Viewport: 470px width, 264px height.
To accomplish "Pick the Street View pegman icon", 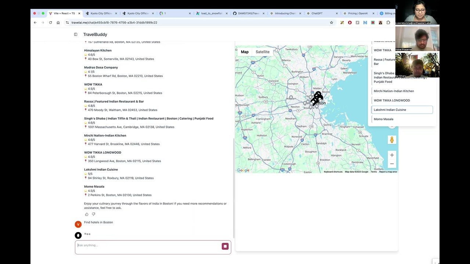I will (392, 140).
